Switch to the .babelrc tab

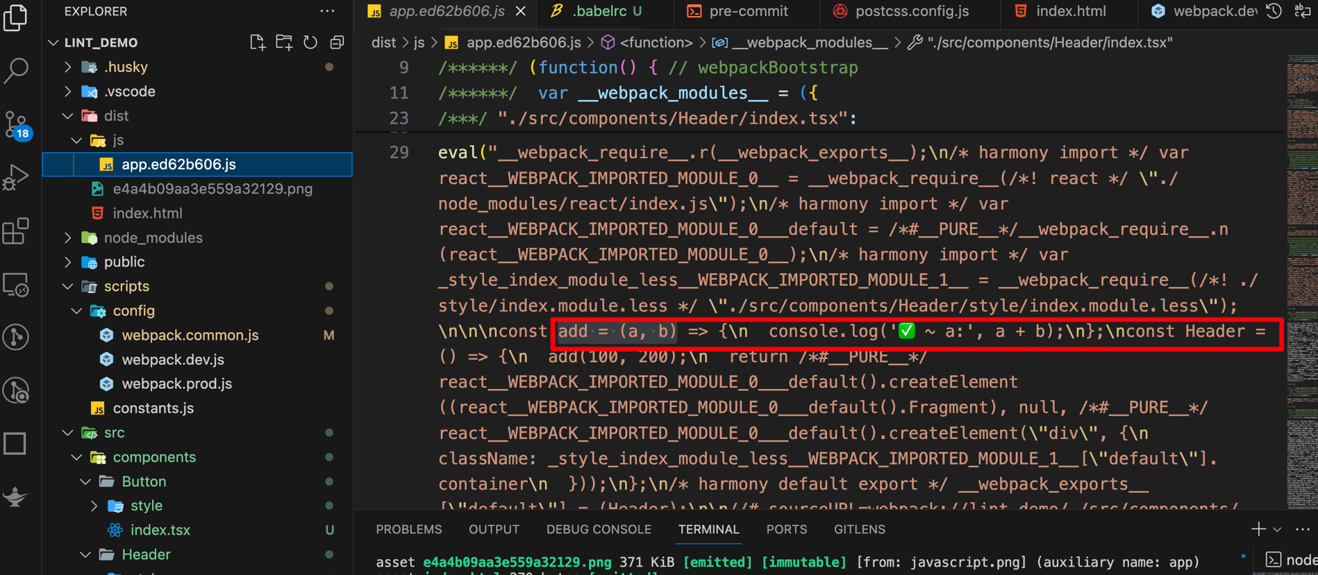pos(597,11)
